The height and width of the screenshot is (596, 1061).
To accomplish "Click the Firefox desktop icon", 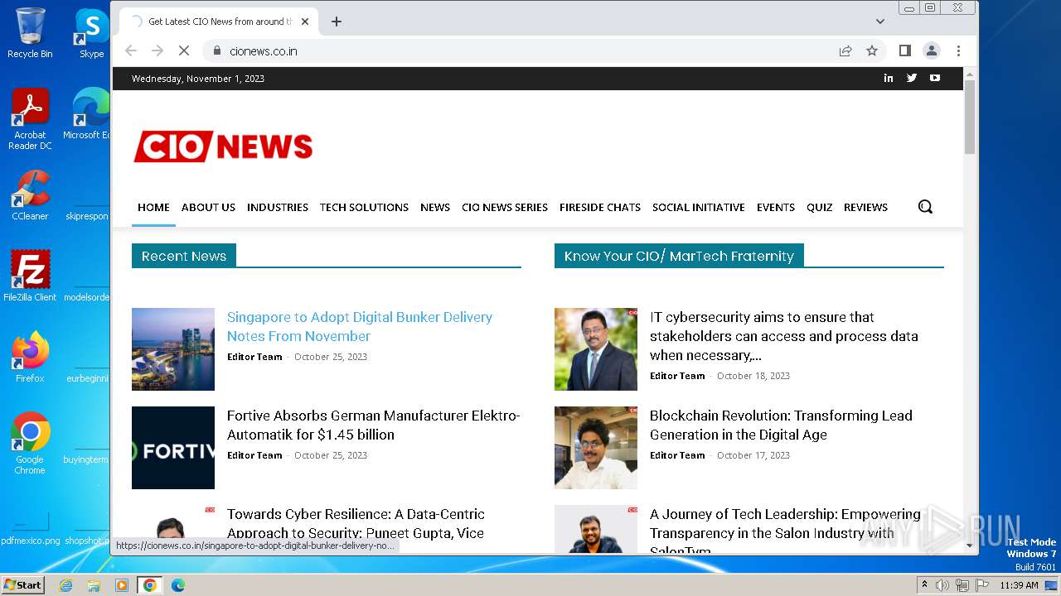I will (30, 358).
